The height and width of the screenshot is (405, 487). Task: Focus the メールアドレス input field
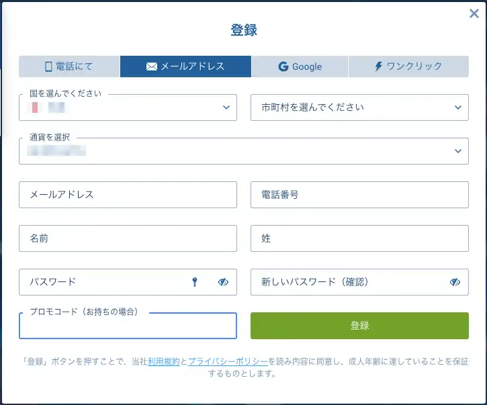pos(128,195)
